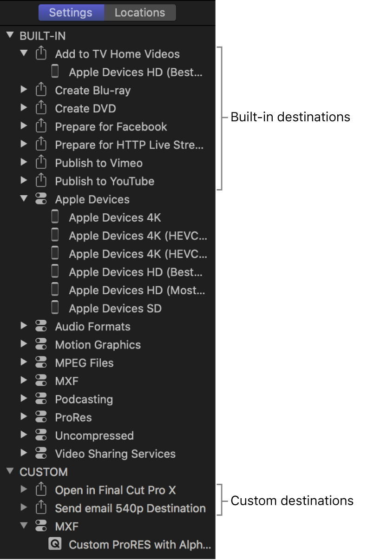The height and width of the screenshot is (560, 367).
Task: Click the group icon beside Audio Formats
Action: click(41, 326)
